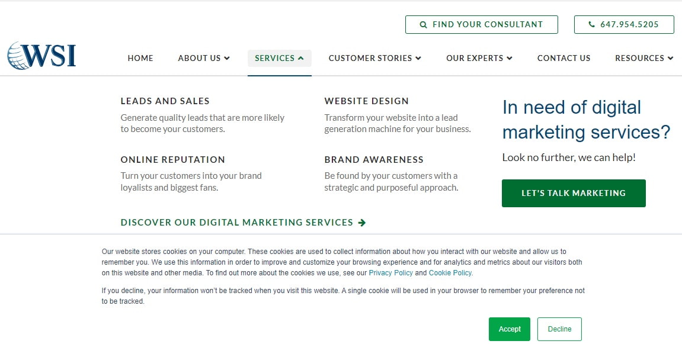Open the Contact Us page
The image size is (682, 344).
(563, 58)
